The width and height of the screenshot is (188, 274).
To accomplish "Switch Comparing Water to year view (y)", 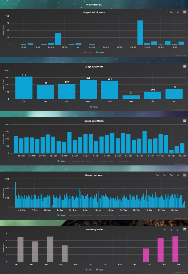I will click(x=178, y=230).
